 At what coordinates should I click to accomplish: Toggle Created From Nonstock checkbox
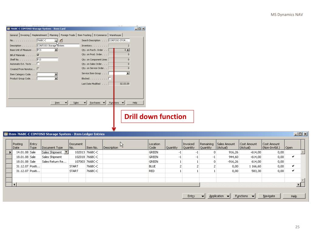tap(38, 69)
